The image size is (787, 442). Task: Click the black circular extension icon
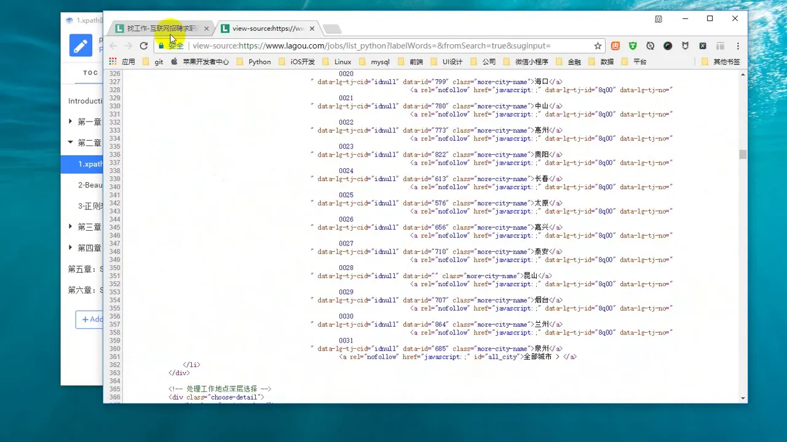(668, 46)
